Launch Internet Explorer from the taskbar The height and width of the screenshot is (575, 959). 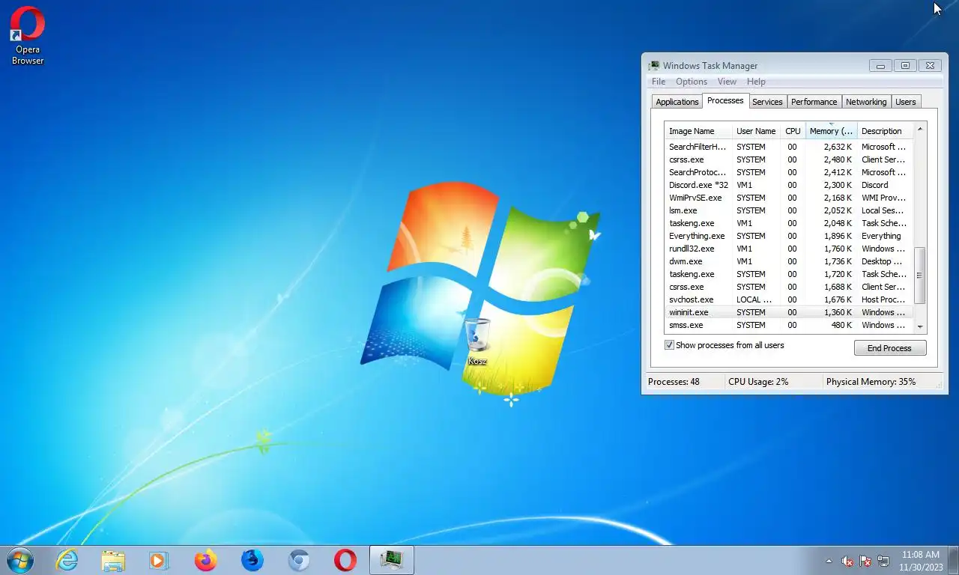(67, 560)
